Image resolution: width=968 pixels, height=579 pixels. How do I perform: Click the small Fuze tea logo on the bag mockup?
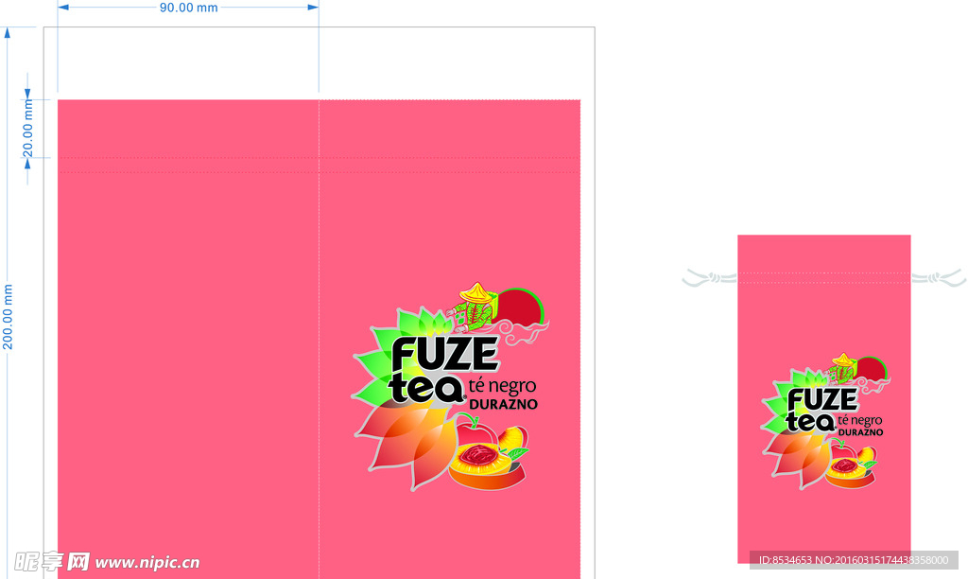pos(826,421)
